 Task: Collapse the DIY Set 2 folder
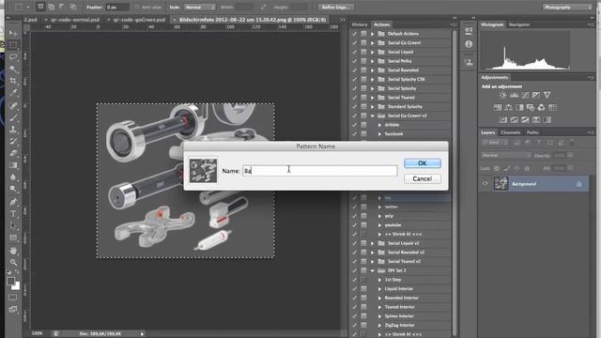[x=372, y=270]
